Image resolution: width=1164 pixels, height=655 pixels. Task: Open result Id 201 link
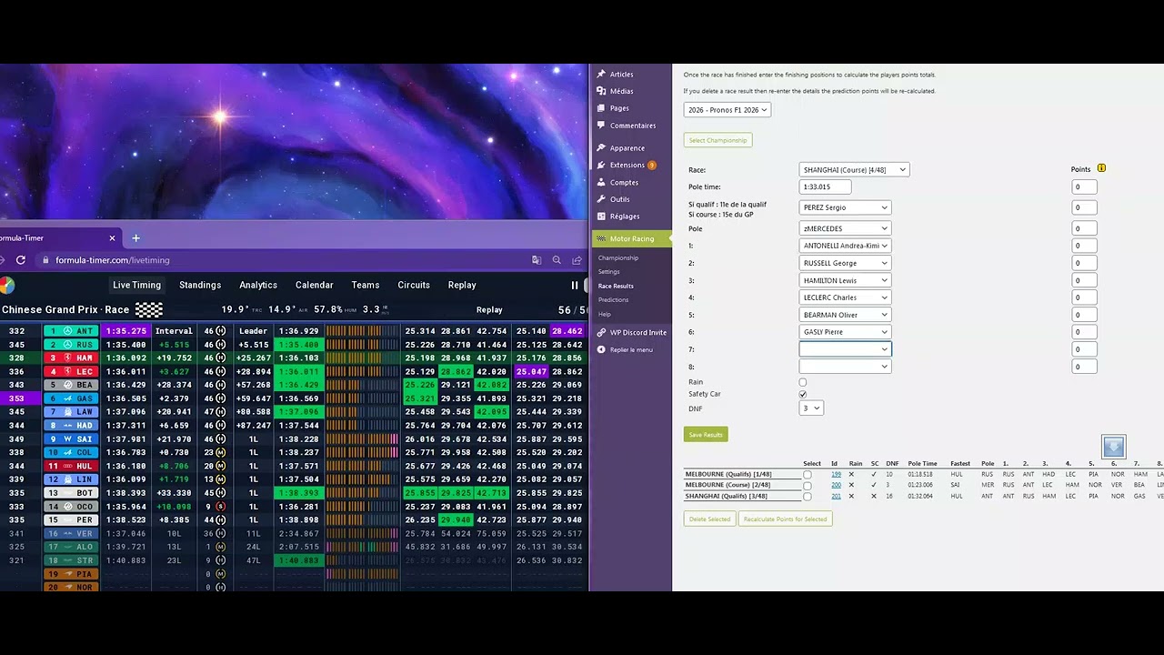coord(836,497)
